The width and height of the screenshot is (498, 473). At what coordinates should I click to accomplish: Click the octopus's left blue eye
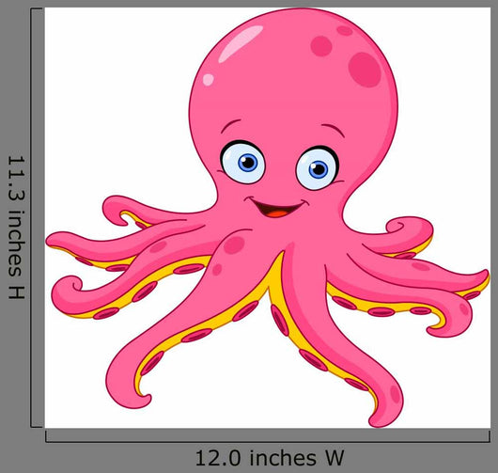coord(243,163)
